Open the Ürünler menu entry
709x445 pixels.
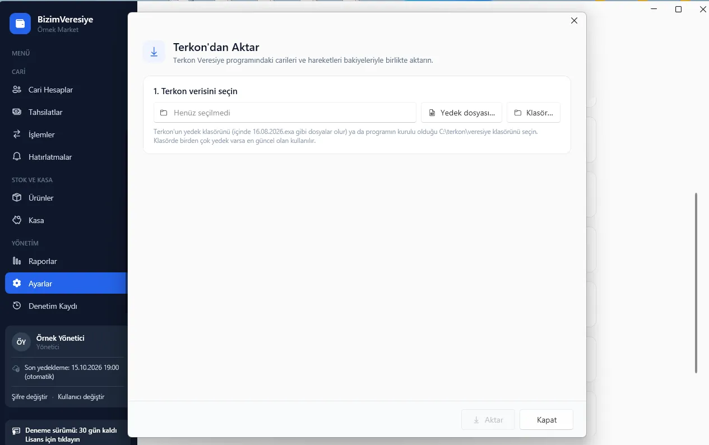coord(66,198)
